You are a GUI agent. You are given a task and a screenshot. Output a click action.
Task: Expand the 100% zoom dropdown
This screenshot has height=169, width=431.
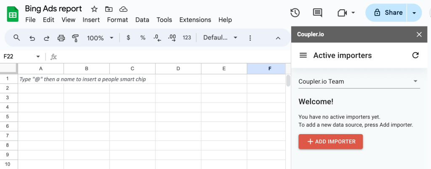pos(100,38)
